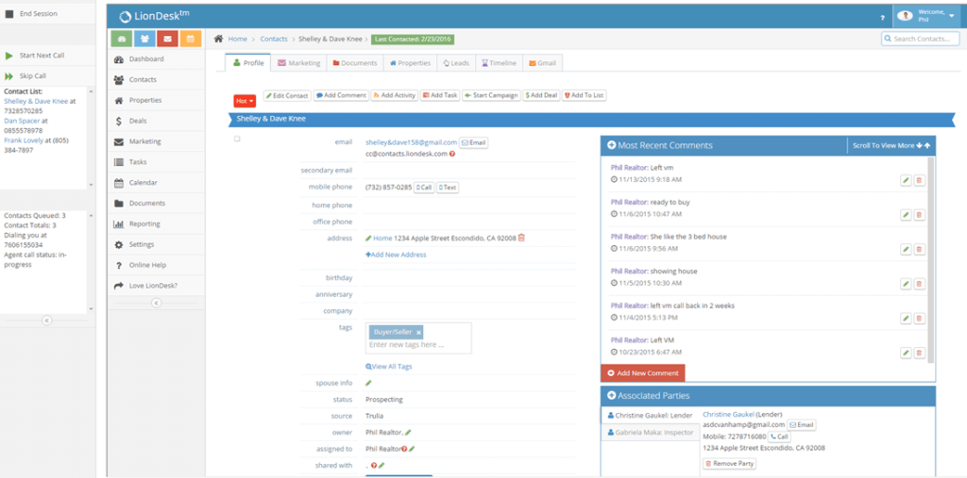Screen dimensions: 967x478
Task: Click the Start Campaign button
Action: [x=491, y=95]
